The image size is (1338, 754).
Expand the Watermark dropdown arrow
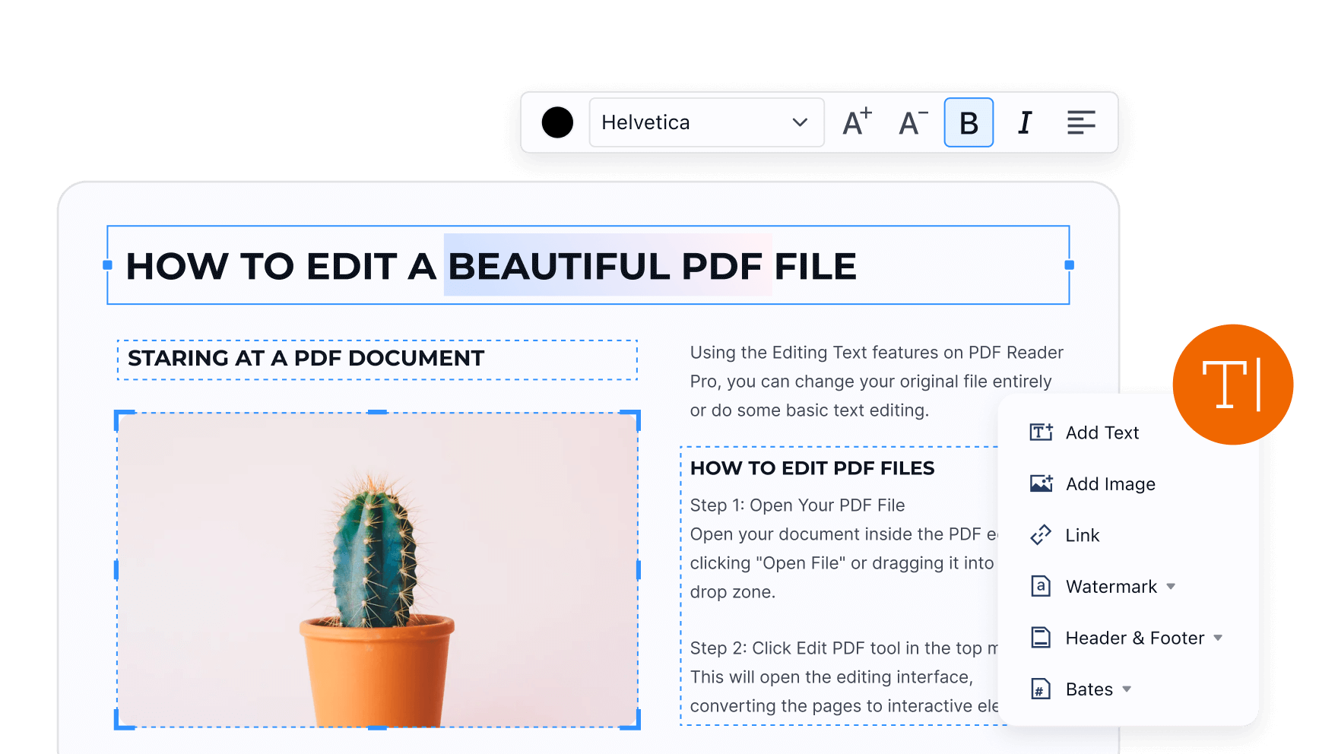tap(1171, 587)
